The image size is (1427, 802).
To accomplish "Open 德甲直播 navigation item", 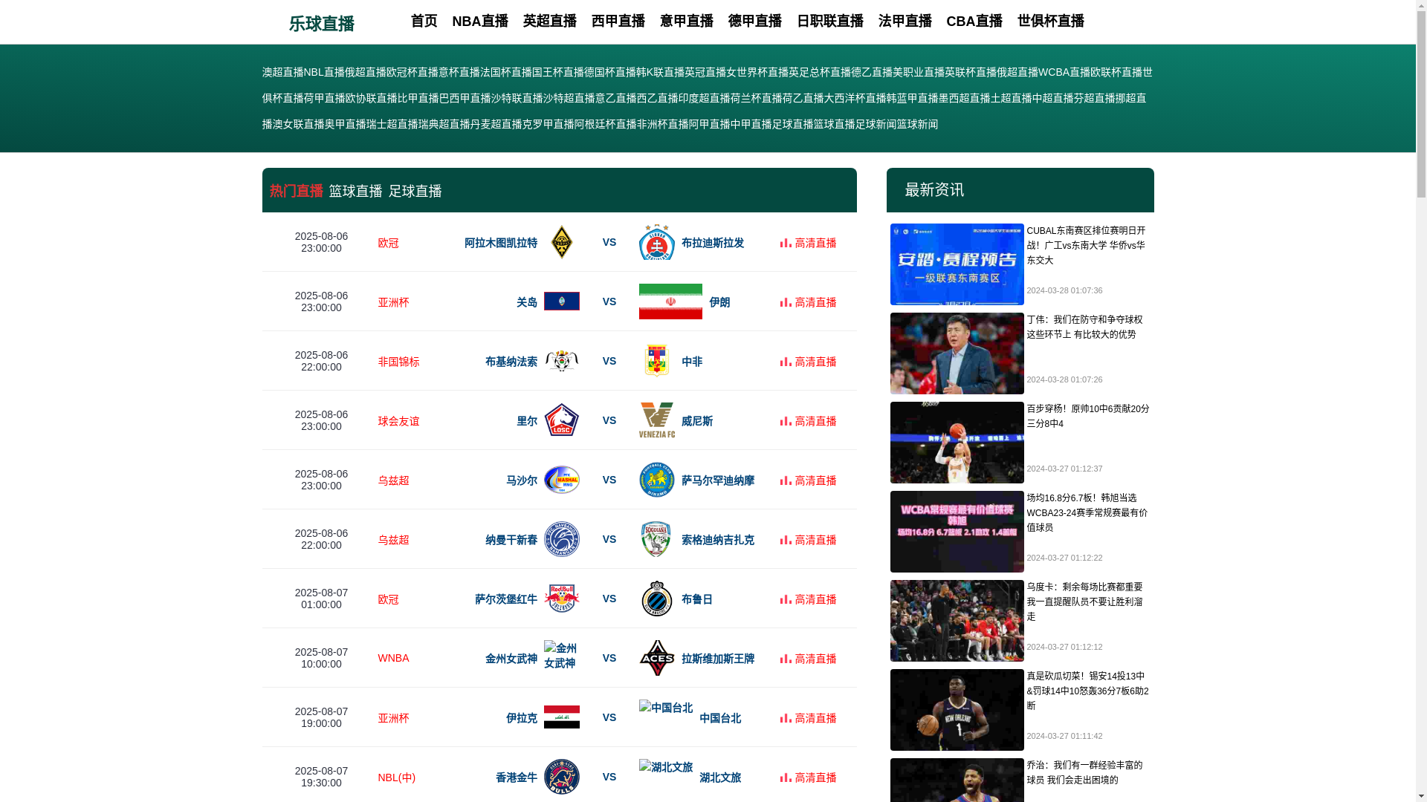I will click(754, 21).
